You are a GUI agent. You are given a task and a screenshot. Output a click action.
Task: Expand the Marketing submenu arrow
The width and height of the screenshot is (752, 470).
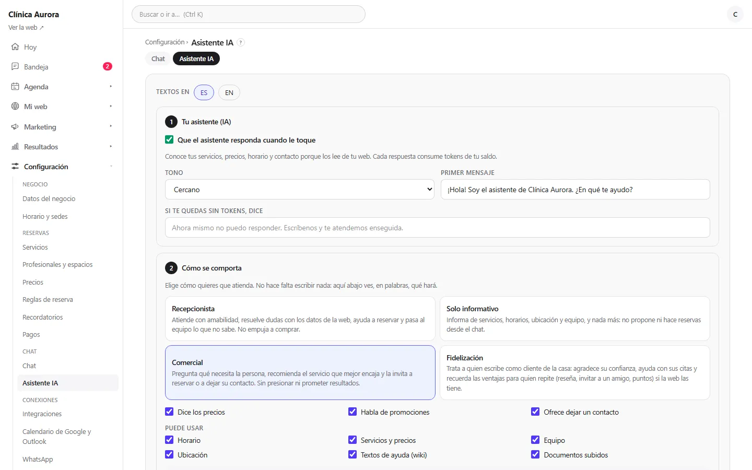[x=111, y=126]
